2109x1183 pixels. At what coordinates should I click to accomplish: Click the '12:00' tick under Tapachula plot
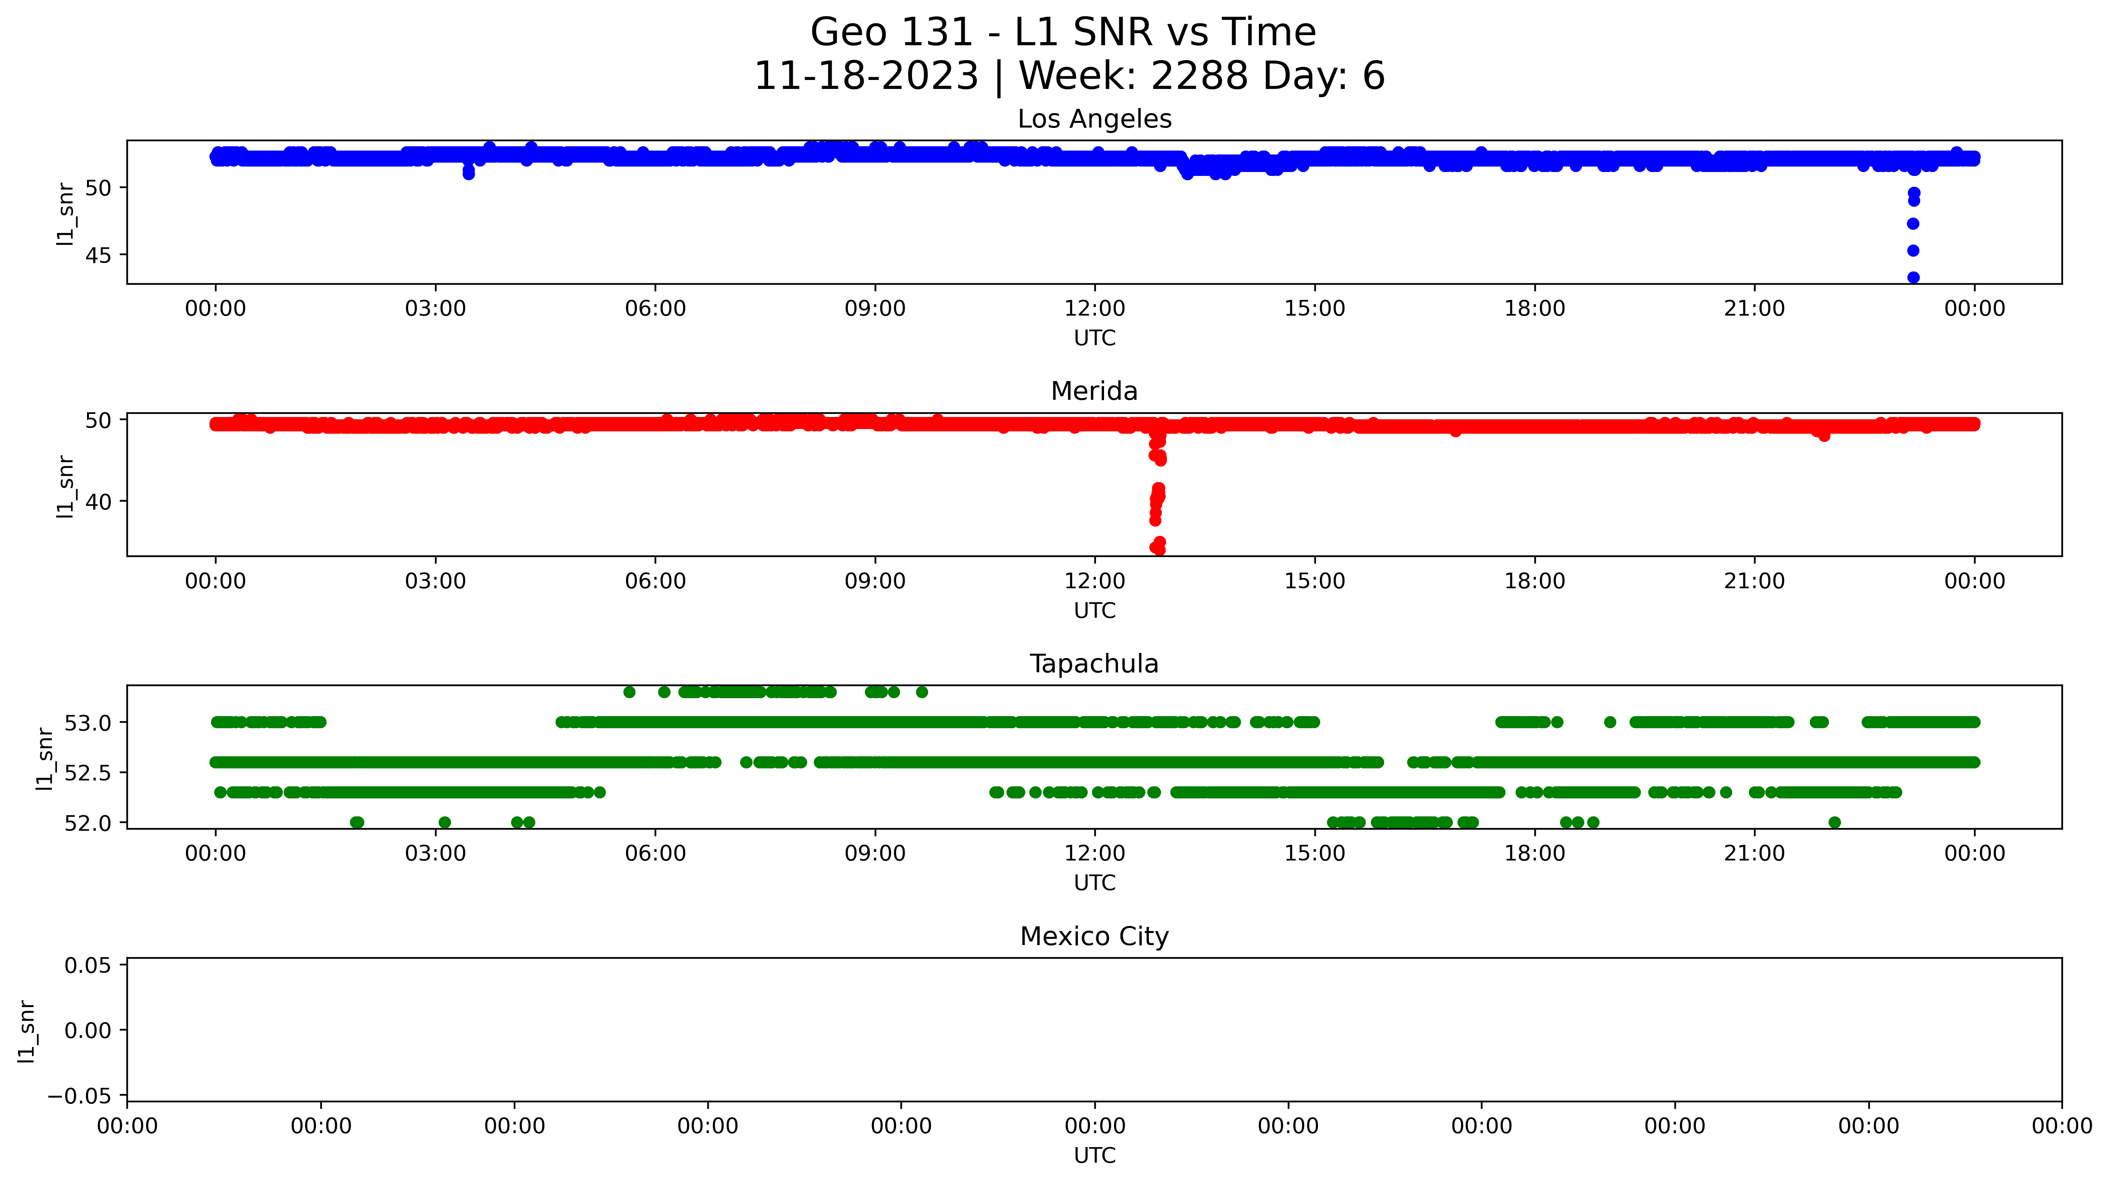pyautogui.click(x=1095, y=854)
